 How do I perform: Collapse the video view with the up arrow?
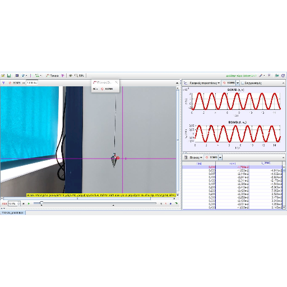(x=177, y=83)
